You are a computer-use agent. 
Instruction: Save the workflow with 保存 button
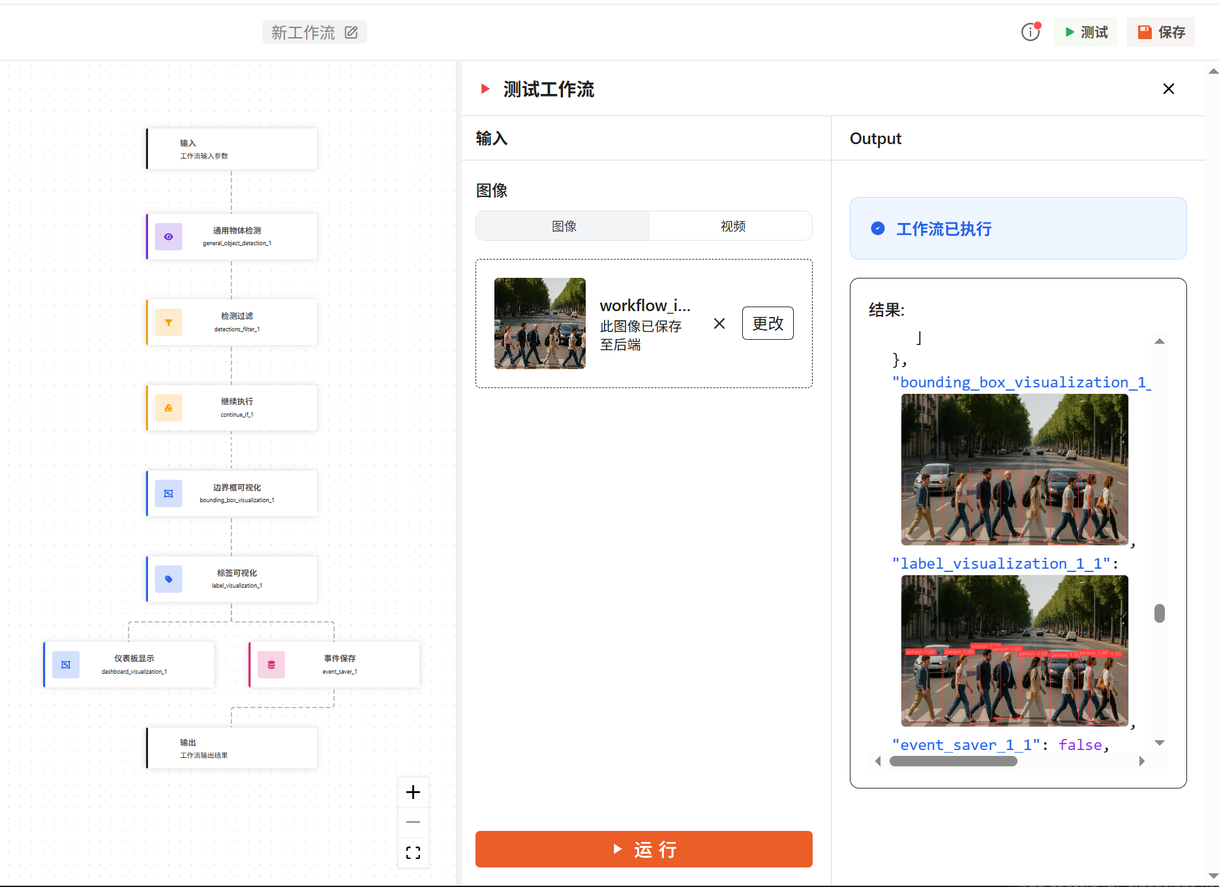(x=1161, y=32)
